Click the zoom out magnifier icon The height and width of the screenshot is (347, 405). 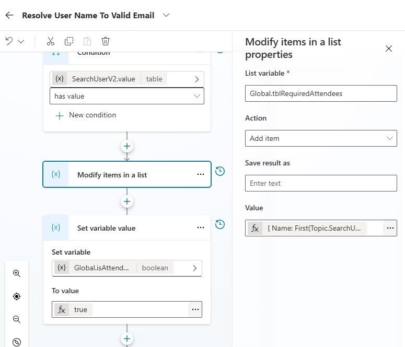(17, 319)
